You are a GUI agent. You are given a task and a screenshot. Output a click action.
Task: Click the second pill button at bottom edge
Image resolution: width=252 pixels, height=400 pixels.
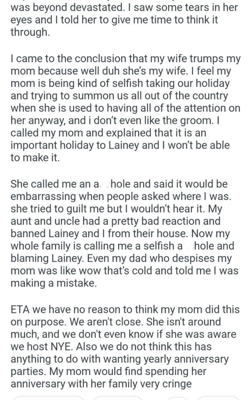point(118,398)
